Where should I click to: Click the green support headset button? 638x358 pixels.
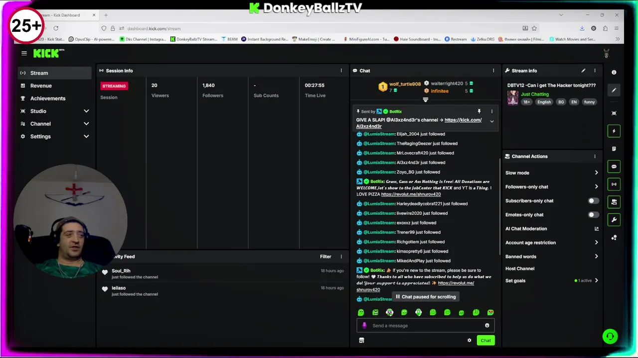pyautogui.click(x=610, y=337)
